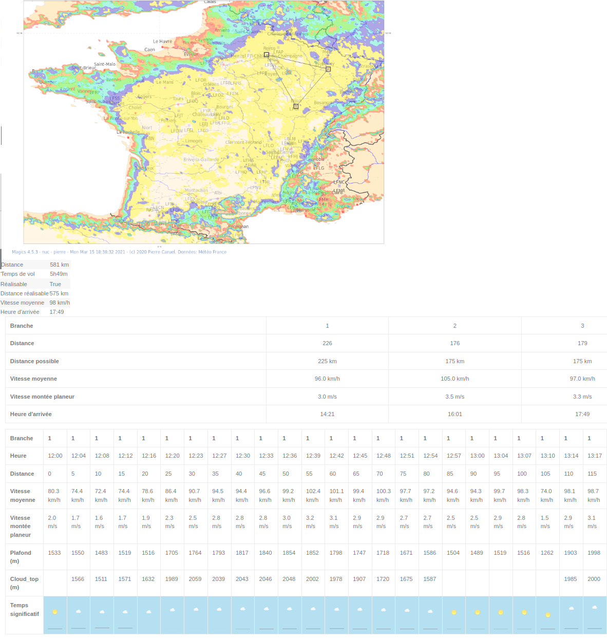Click the cloud icon in the 12:30 column
The width and height of the screenshot is (607, 638).
tap(243, 609)
